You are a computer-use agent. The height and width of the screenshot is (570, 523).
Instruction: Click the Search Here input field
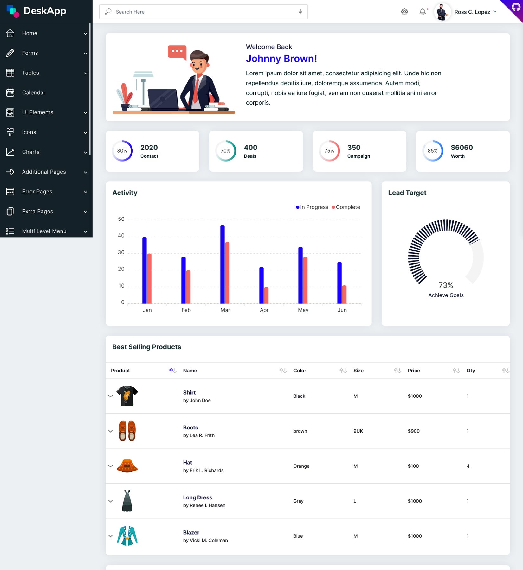click(x=190, y=12)
